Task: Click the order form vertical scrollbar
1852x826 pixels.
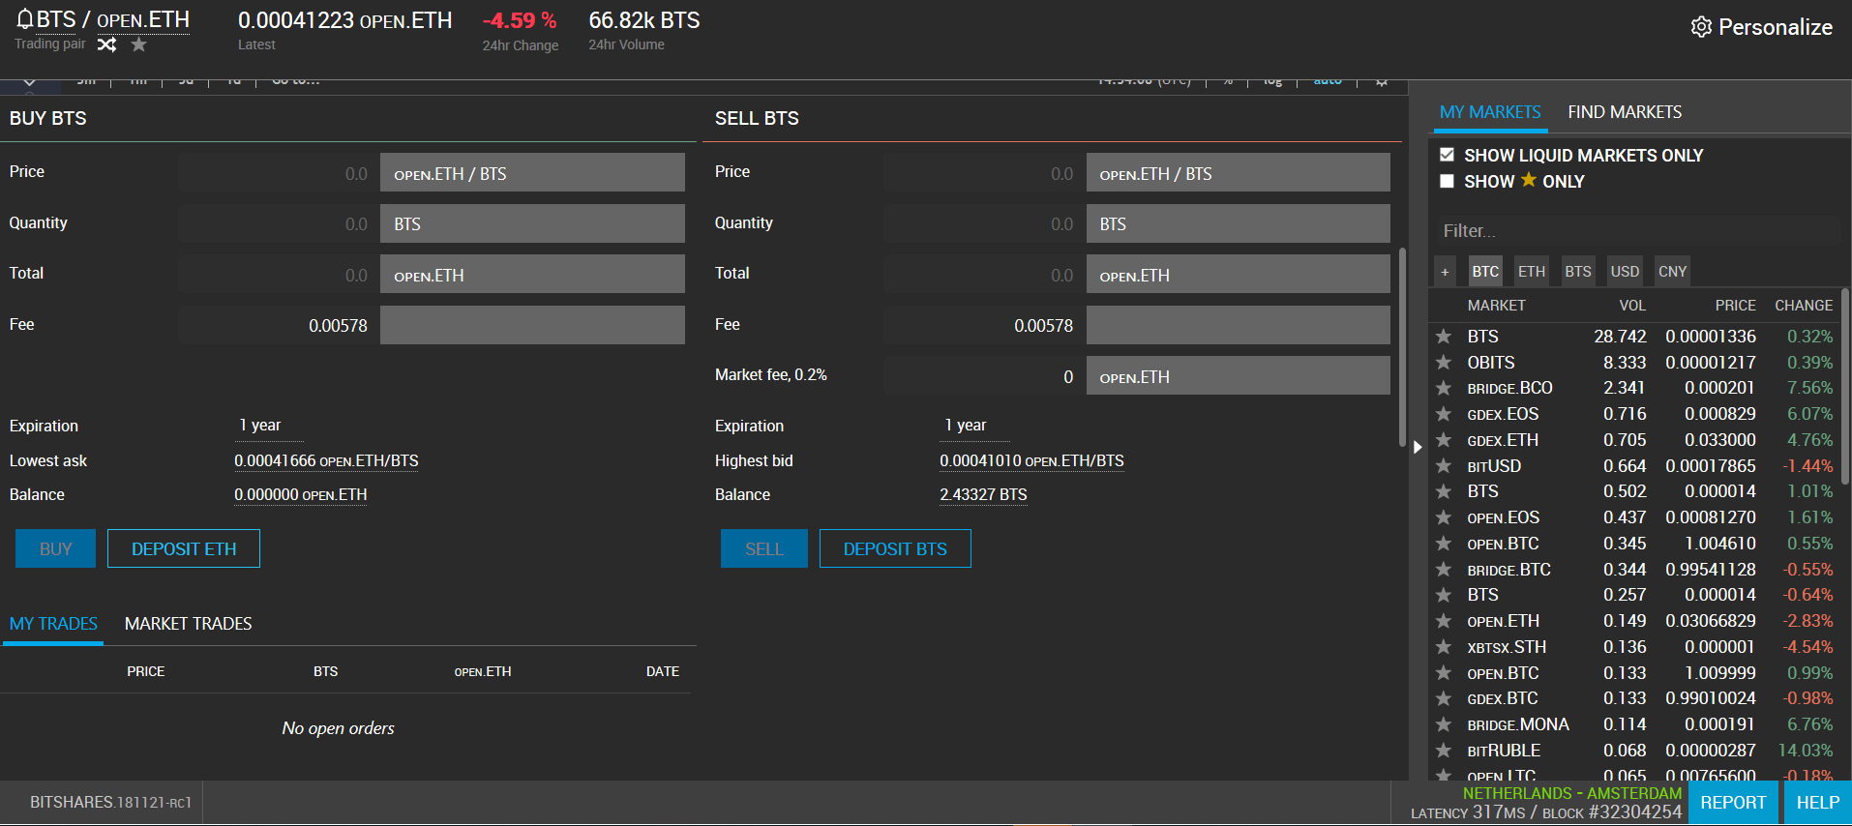Action: click(1402, 348)
